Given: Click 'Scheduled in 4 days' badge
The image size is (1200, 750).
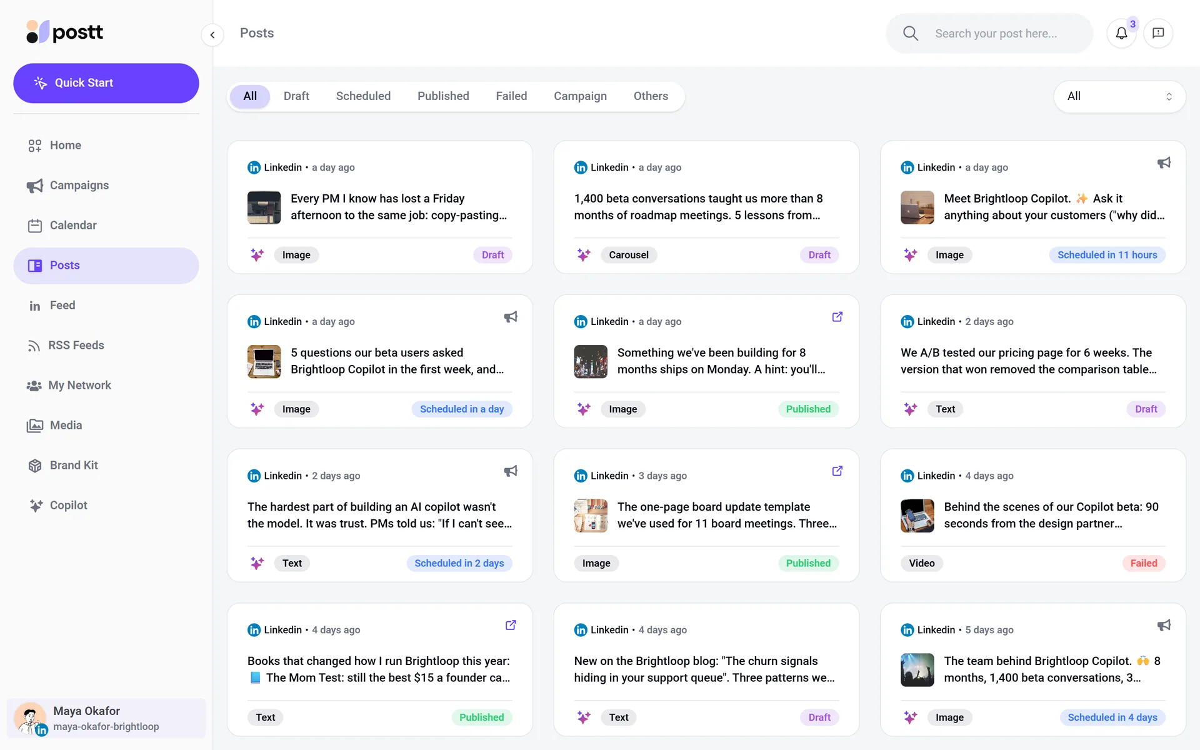Looking at the screenshot, I should pos(1112,717).
